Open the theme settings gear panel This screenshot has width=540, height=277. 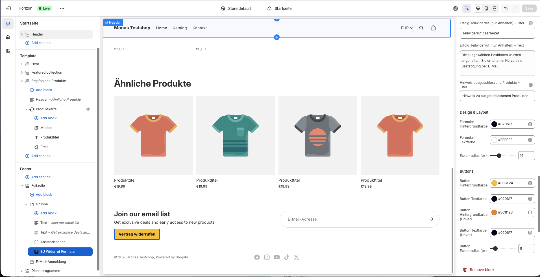pyautogui.click(x=8, y=37)
